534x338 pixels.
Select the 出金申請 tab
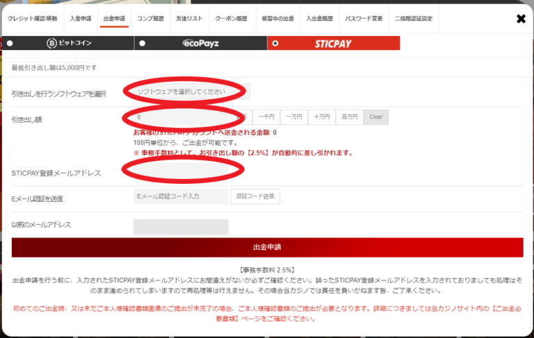click(114, 19)
